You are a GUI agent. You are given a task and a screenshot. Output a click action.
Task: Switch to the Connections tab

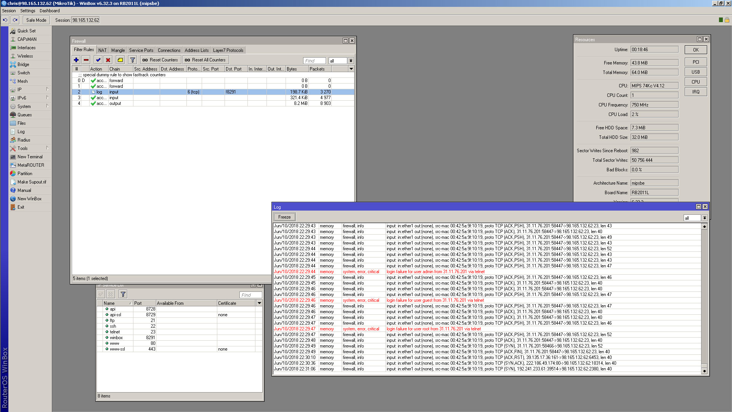tap(169, 50)
